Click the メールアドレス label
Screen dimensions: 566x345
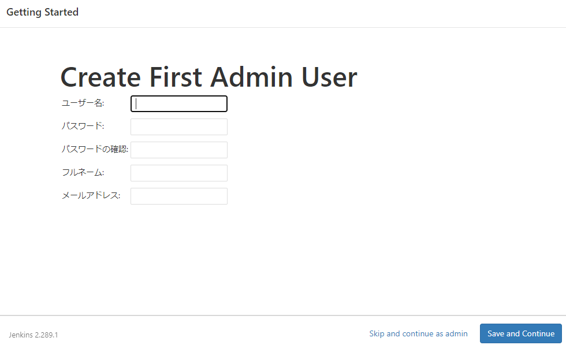(91, 195)
